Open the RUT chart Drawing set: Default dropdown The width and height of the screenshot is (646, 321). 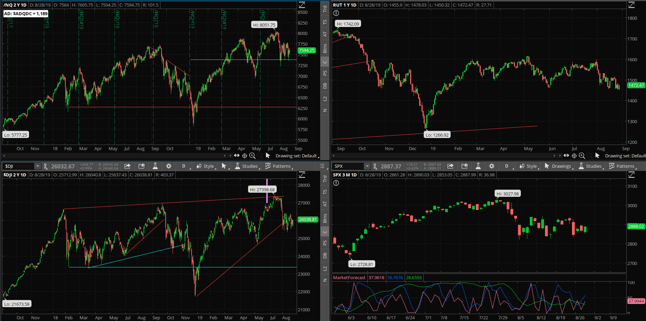pyautogui.click(x=625, y=156)
